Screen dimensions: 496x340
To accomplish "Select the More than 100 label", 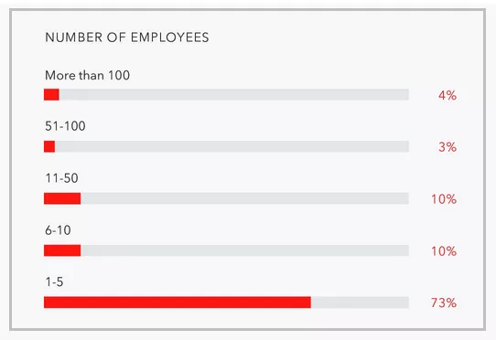I will pos(87,75).
